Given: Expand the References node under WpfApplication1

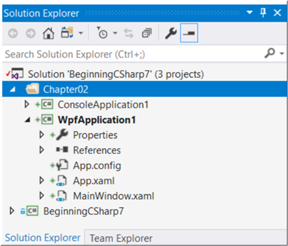Looking at the screenshot, I should (x=42, y=150).
